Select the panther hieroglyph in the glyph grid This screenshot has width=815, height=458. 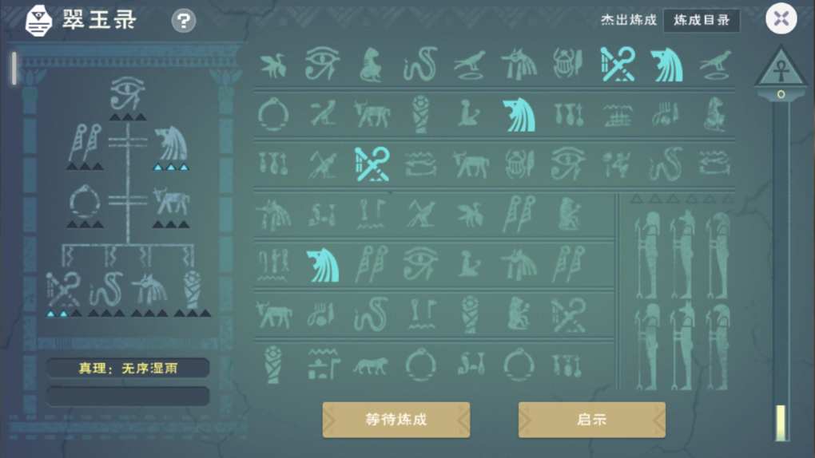(370, 365)
